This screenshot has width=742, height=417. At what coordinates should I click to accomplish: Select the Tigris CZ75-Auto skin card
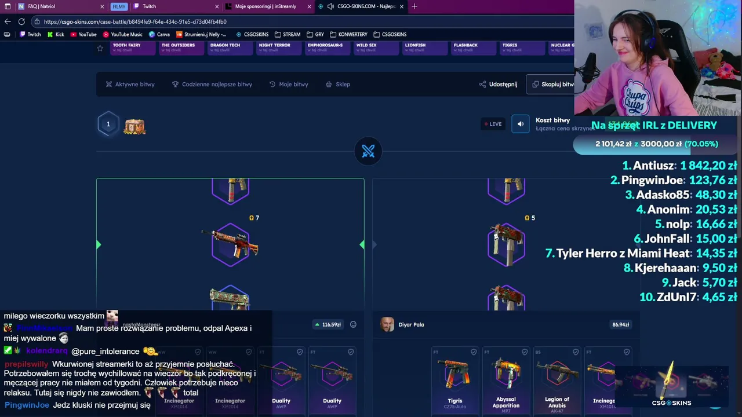455,381
